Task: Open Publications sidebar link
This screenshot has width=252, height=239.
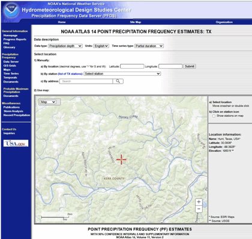Action: click(11, 107)
